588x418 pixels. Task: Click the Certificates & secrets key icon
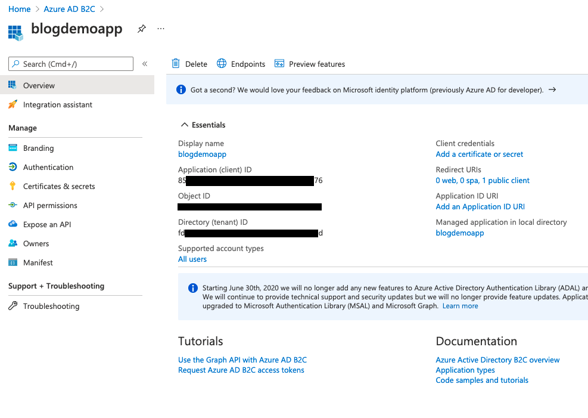(13, 185)
